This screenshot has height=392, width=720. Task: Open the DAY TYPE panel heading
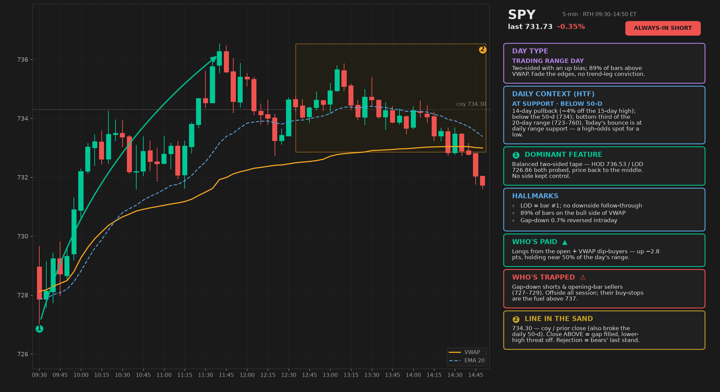(530, 51)
